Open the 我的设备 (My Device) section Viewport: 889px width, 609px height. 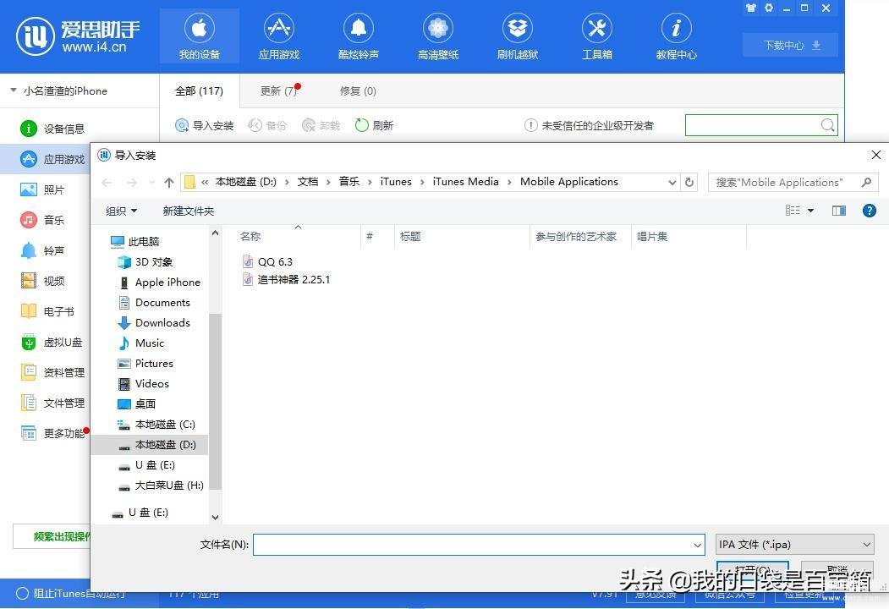pos(199,36)
